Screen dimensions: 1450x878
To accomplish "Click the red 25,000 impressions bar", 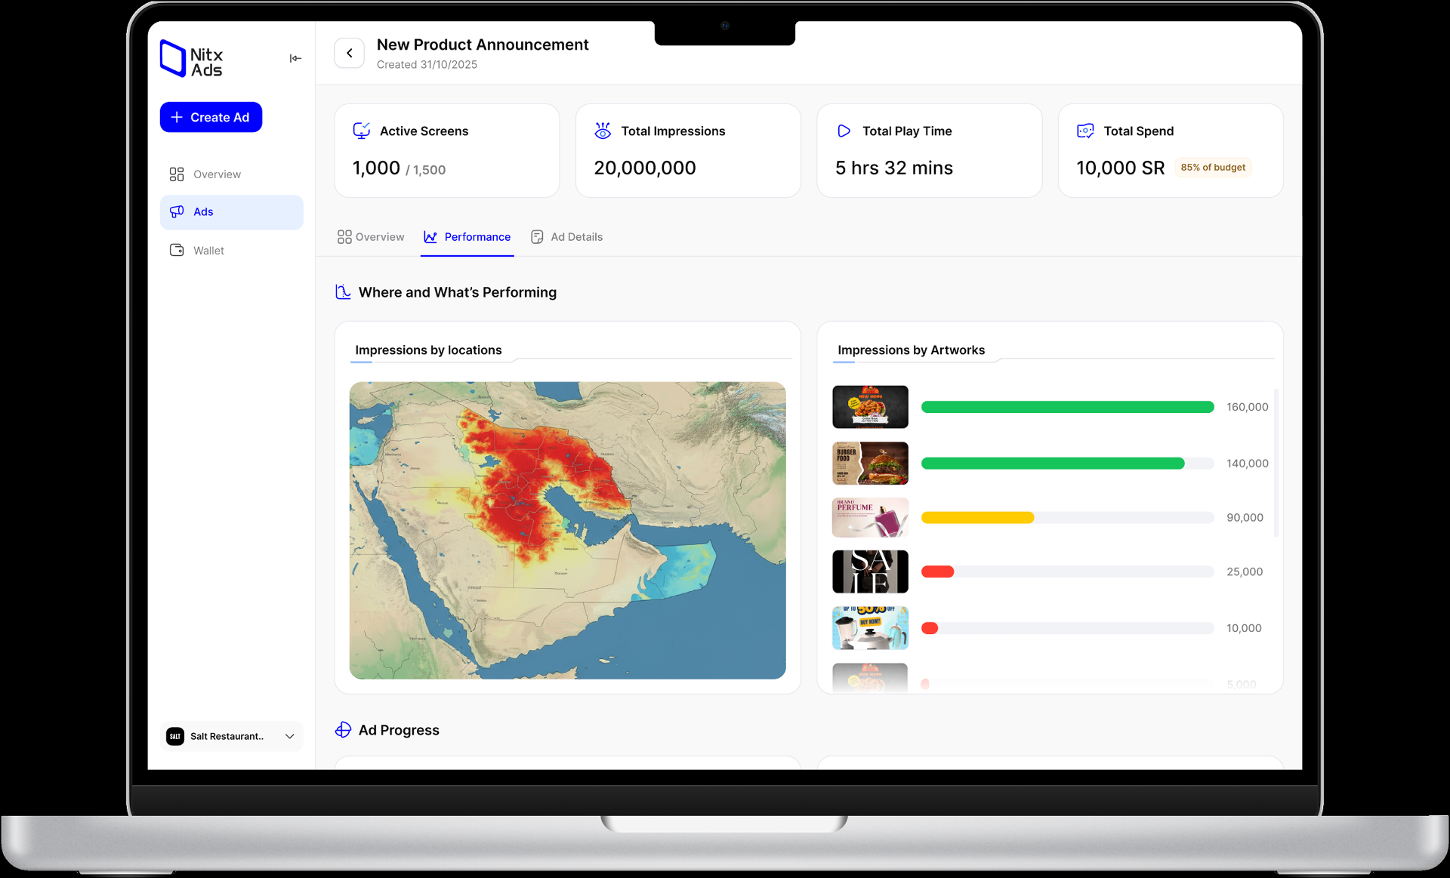I will coord(937,571).
